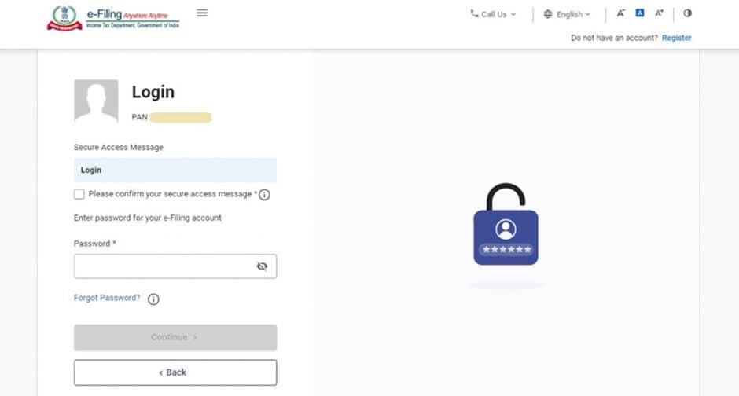Click the Continue button
The height and width of the screenshot is (396, 739).
pos(175,337)
